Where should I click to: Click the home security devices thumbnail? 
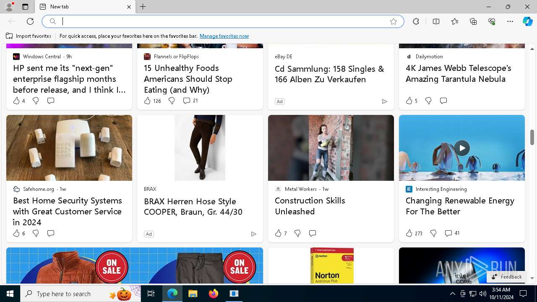(x=69, y=148)
